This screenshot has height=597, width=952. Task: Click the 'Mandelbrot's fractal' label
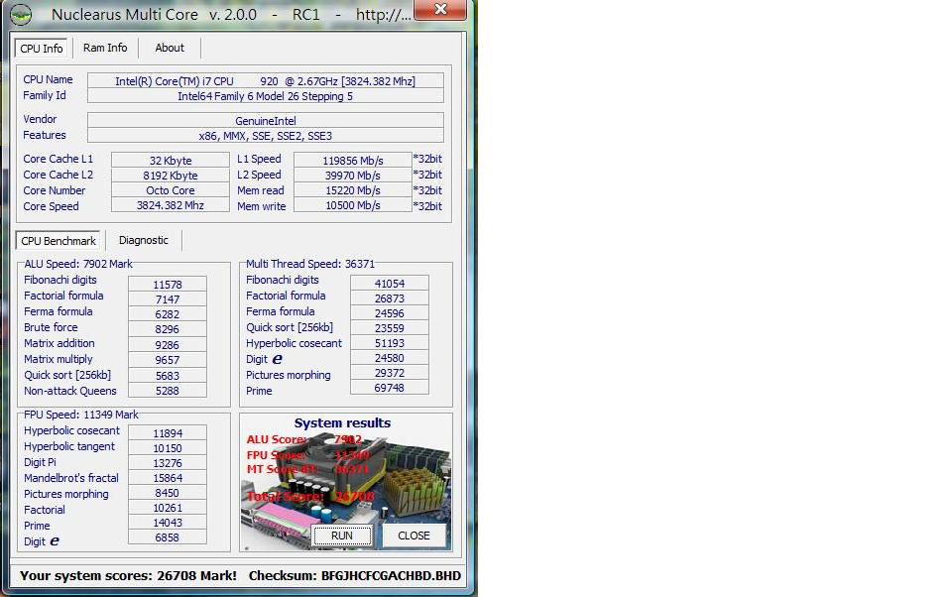pos(71,478)
